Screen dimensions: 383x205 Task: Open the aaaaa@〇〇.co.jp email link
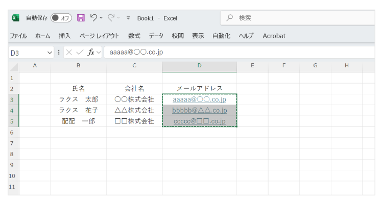tap(199, 99)
